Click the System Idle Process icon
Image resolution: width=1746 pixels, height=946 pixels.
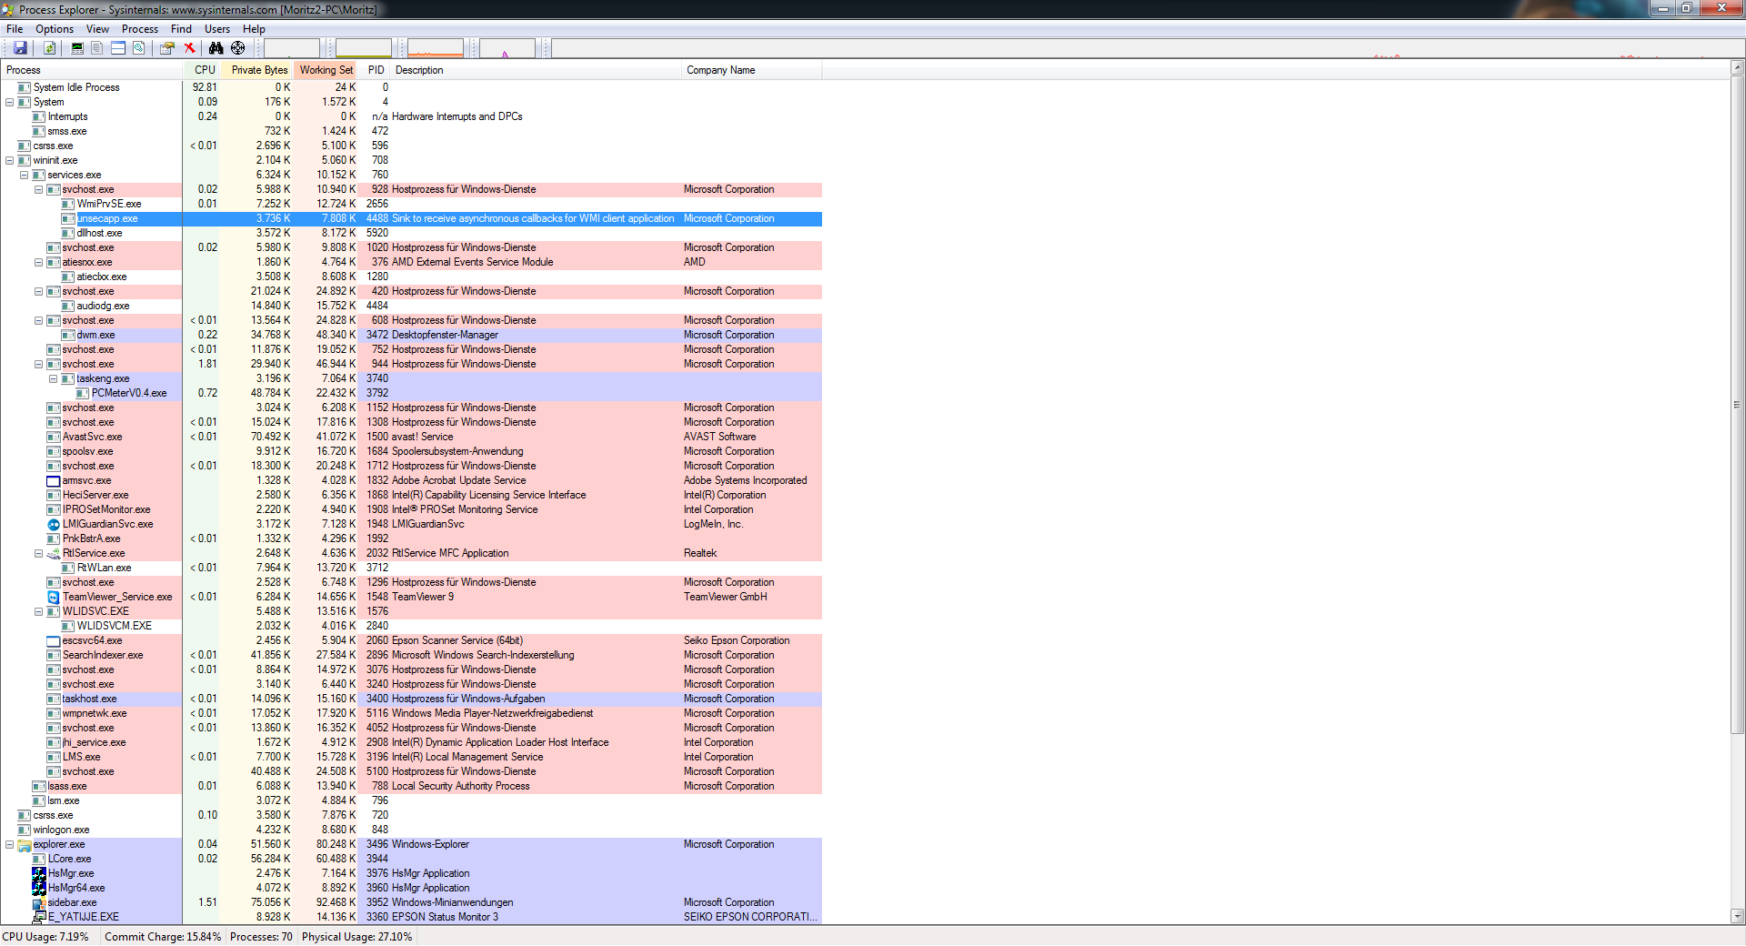pyautogui.click(x=25, y=87)
